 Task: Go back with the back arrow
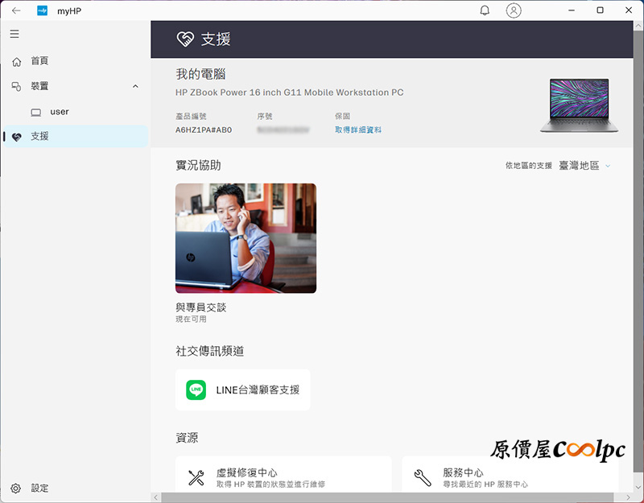(x=16, y=10)
